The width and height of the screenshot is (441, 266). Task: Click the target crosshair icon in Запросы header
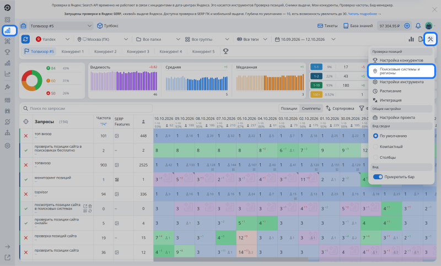click(26, 121)
